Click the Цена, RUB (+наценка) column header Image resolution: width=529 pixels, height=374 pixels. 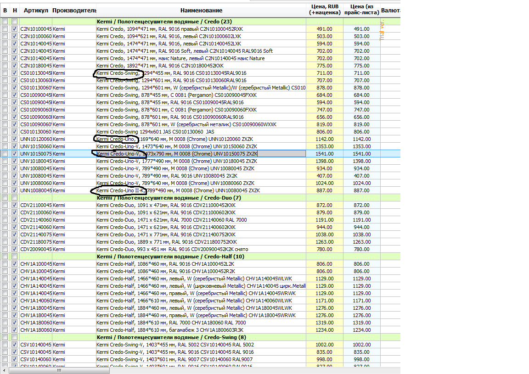point(325,10)
